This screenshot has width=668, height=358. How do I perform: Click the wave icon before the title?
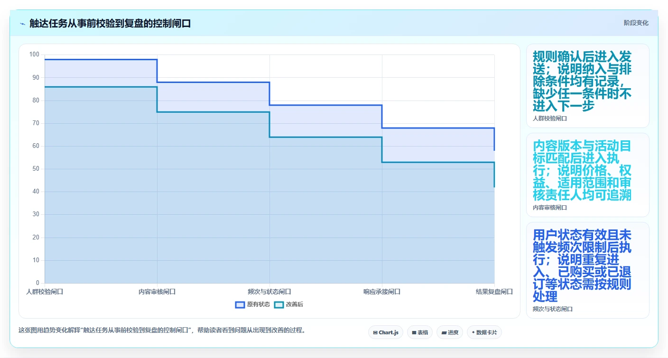point(22,24)
